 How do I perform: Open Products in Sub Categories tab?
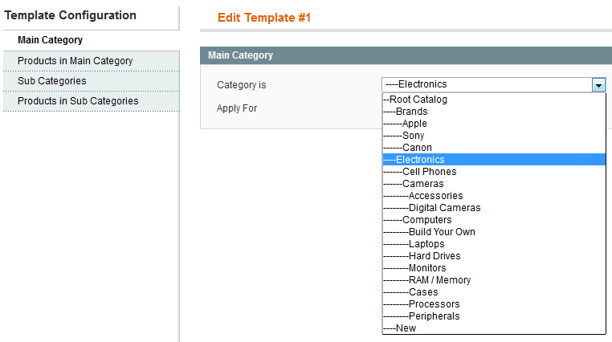(92, 101)
